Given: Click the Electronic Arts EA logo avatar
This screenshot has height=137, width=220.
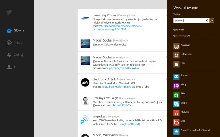Looking at the screenshot, I should click(x=85, y=82).
